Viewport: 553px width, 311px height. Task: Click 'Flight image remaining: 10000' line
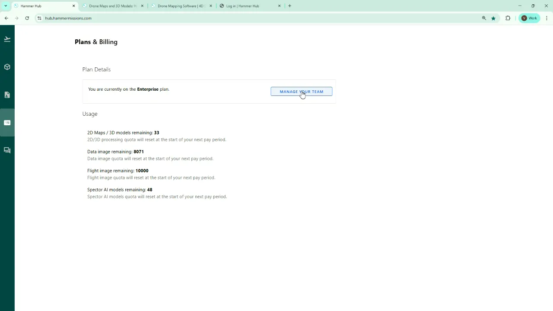(118, 171)
